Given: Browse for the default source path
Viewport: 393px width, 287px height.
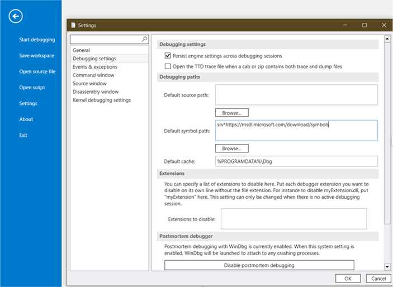Looking at the screenshot, I should [x=231, y=113].
